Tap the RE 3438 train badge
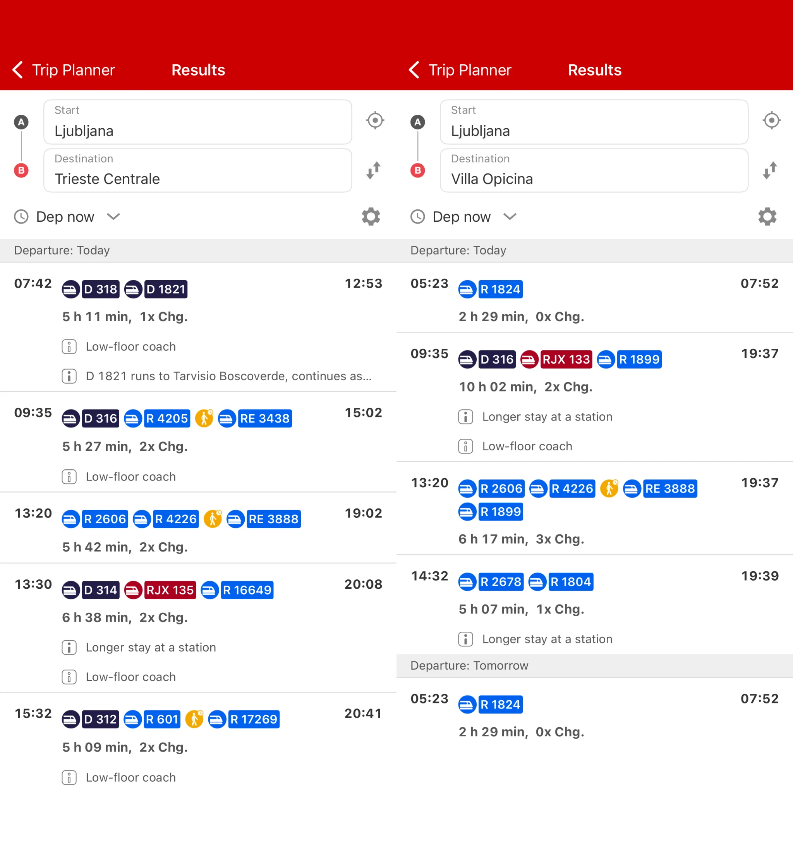Screen dimensions: 793x860 [x=264, y=418]
